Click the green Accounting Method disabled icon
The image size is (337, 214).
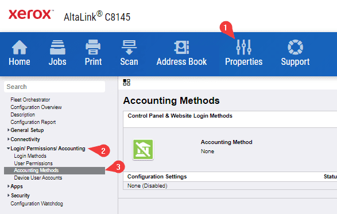143,150
